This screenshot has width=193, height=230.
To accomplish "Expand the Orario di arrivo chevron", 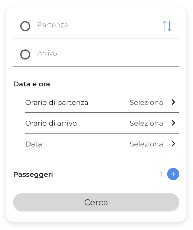I will [173, 123].
